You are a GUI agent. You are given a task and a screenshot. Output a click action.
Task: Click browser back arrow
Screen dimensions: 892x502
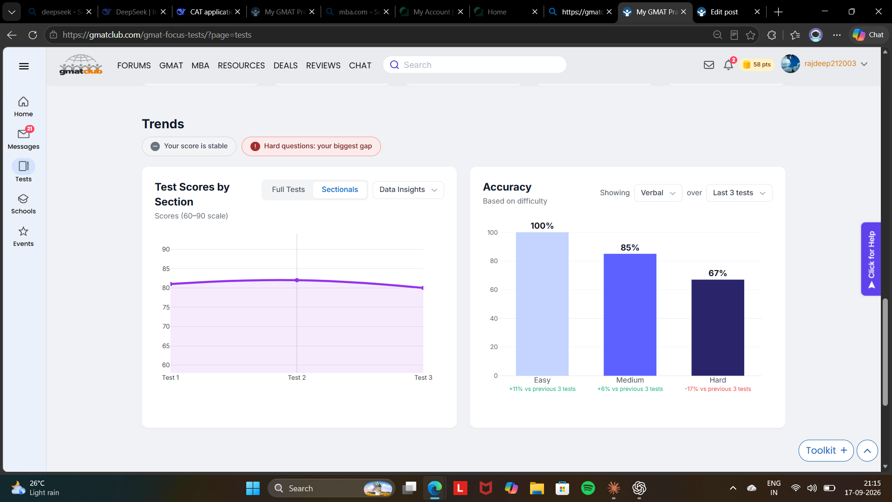[x=12, y=35]
